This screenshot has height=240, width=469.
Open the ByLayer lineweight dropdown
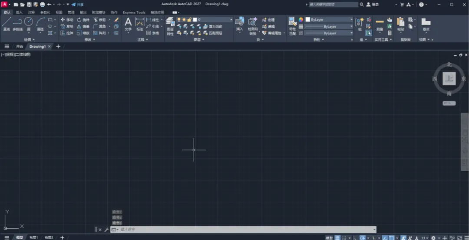[x=329, y=26]
